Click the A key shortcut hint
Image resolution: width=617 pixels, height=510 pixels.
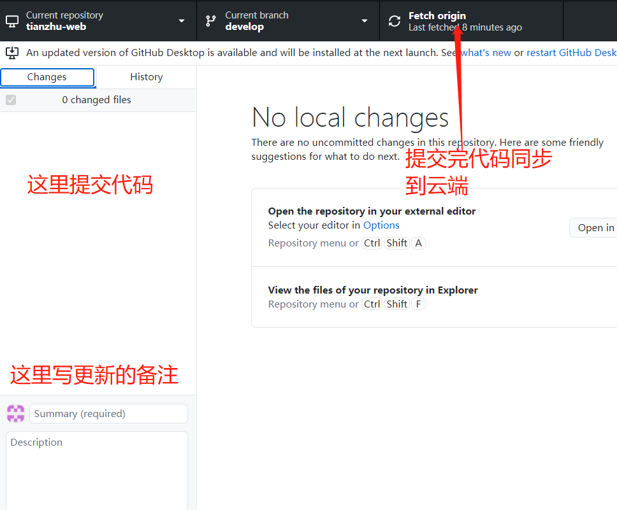click(418, 243)
